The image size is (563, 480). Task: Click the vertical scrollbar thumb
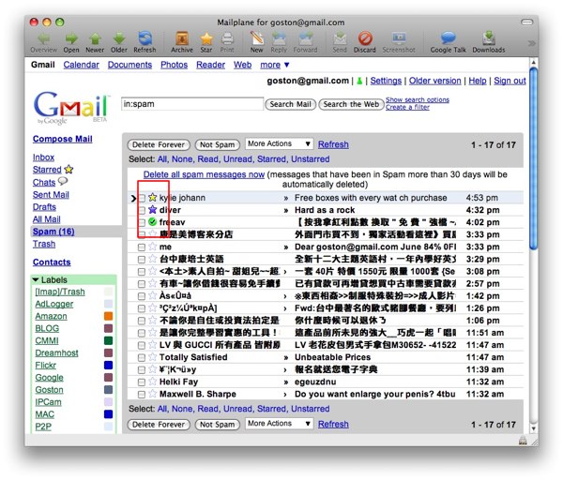coord(534,157)
